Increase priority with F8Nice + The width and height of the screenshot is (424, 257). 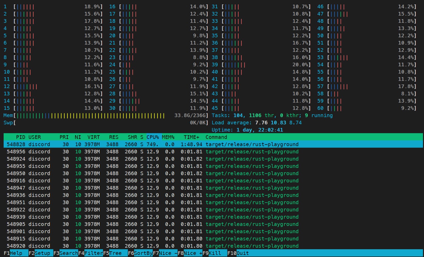pyautogui.click(x=190, y=253)
